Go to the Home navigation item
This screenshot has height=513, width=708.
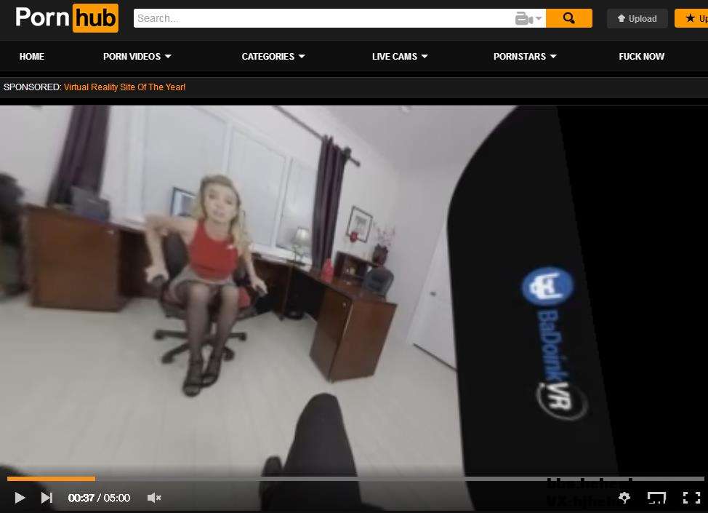pos(32,56)
